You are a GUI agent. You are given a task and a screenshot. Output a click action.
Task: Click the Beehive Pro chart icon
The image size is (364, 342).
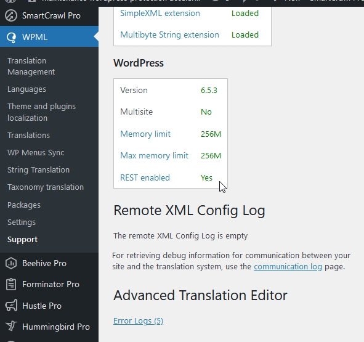(11, 263)
